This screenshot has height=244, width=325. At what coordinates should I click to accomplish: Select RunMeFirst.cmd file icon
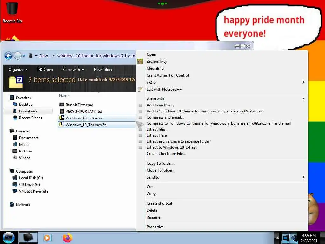(x=62, y=105)
